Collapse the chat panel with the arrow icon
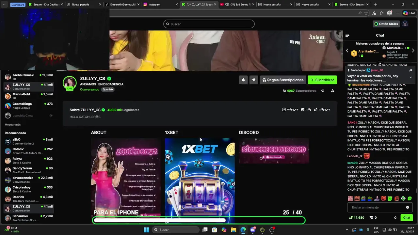418x235 pixels. click(347, 35)
